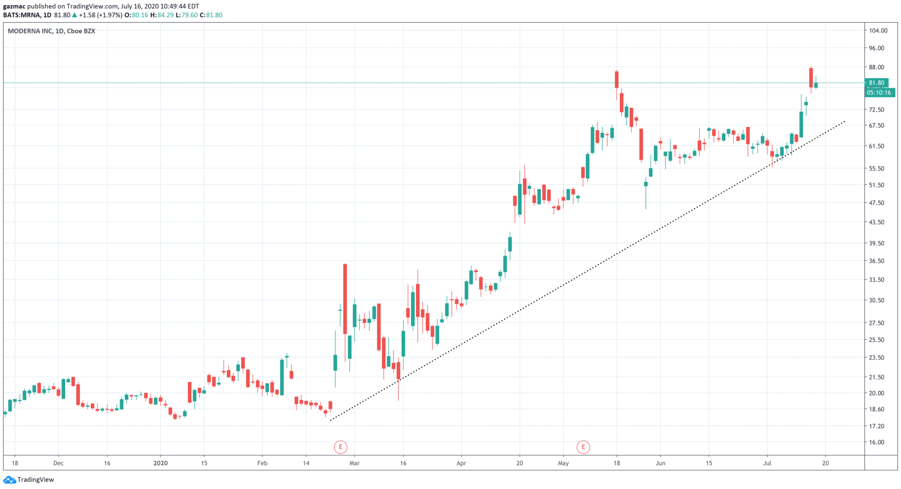
Task: Click the BATS:MRNA, 1D symbol header
Action: point(27,15)
